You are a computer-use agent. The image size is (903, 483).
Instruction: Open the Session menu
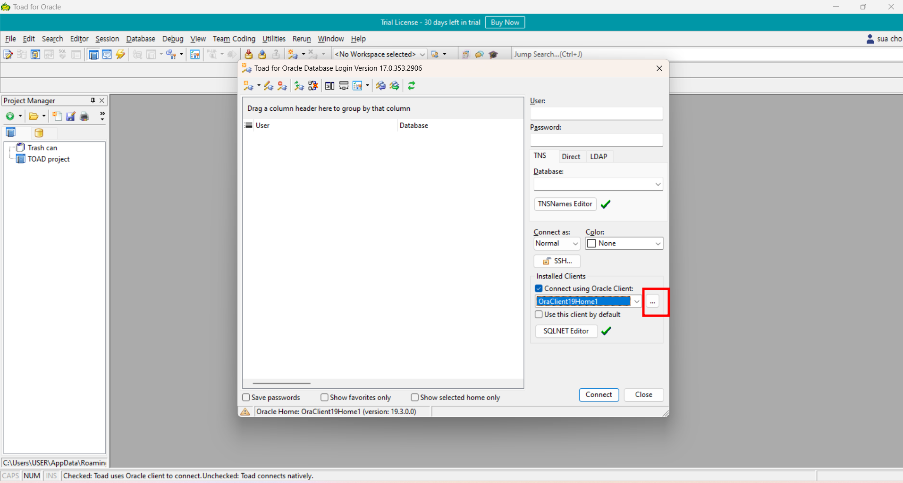coord(107,39)
